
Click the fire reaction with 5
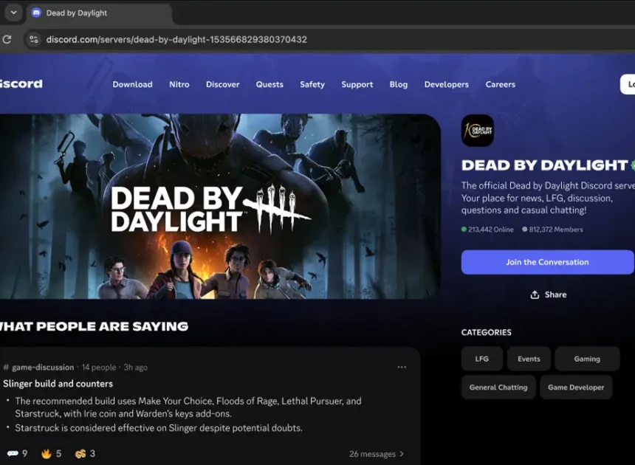(x=51, y=453)
